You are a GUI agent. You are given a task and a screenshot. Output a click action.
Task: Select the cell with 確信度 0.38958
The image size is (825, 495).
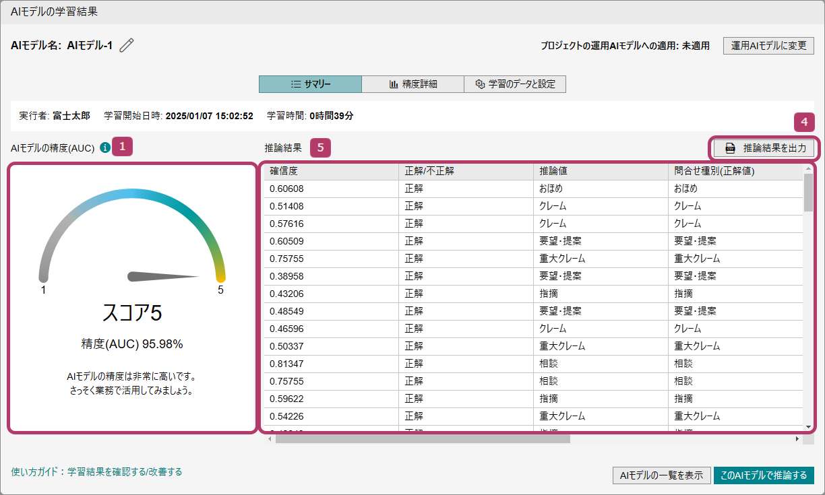[331, 276]
